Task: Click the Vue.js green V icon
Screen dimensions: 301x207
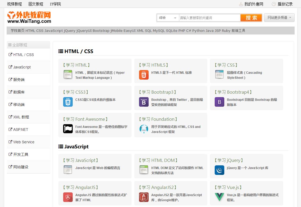Action: point(219,197)
